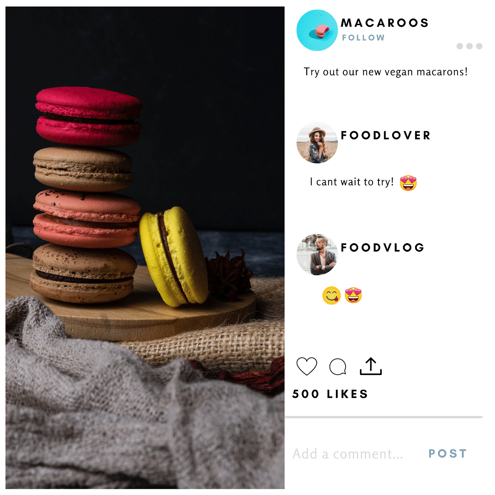Share the post with the upload arrow icon

tap(371, 366)
